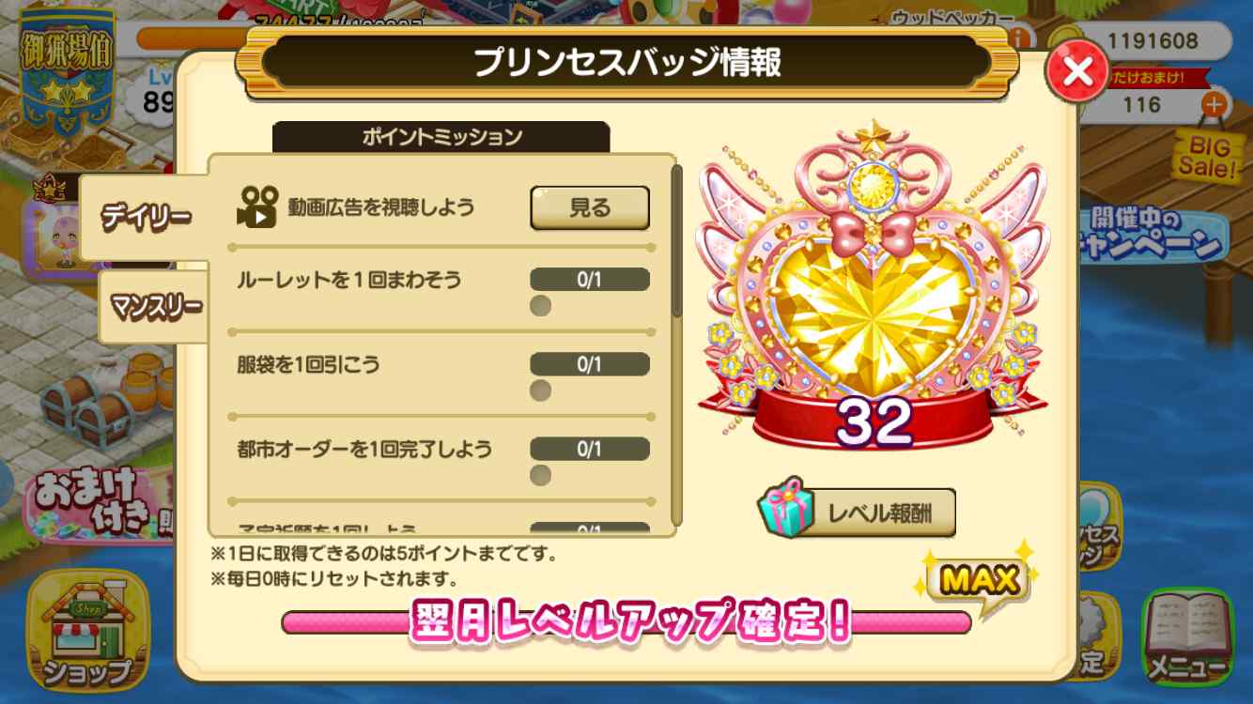Open the メニュー book icon
The height and width of the screenshot is (704, 1253).
[1187, 636]
